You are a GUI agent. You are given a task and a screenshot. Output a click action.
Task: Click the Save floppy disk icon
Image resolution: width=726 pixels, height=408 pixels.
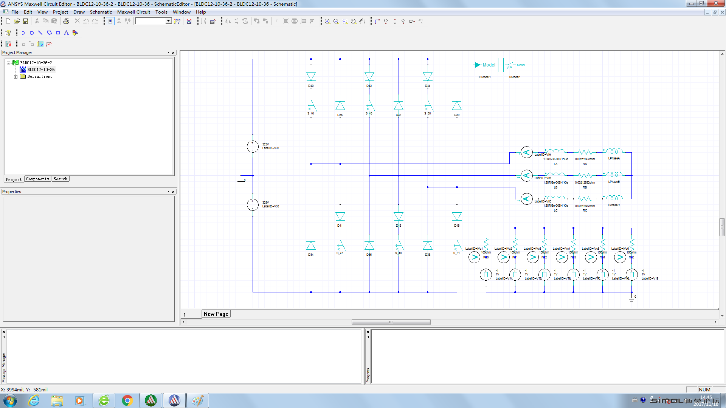pyautogui.click(x=25, y=21)
